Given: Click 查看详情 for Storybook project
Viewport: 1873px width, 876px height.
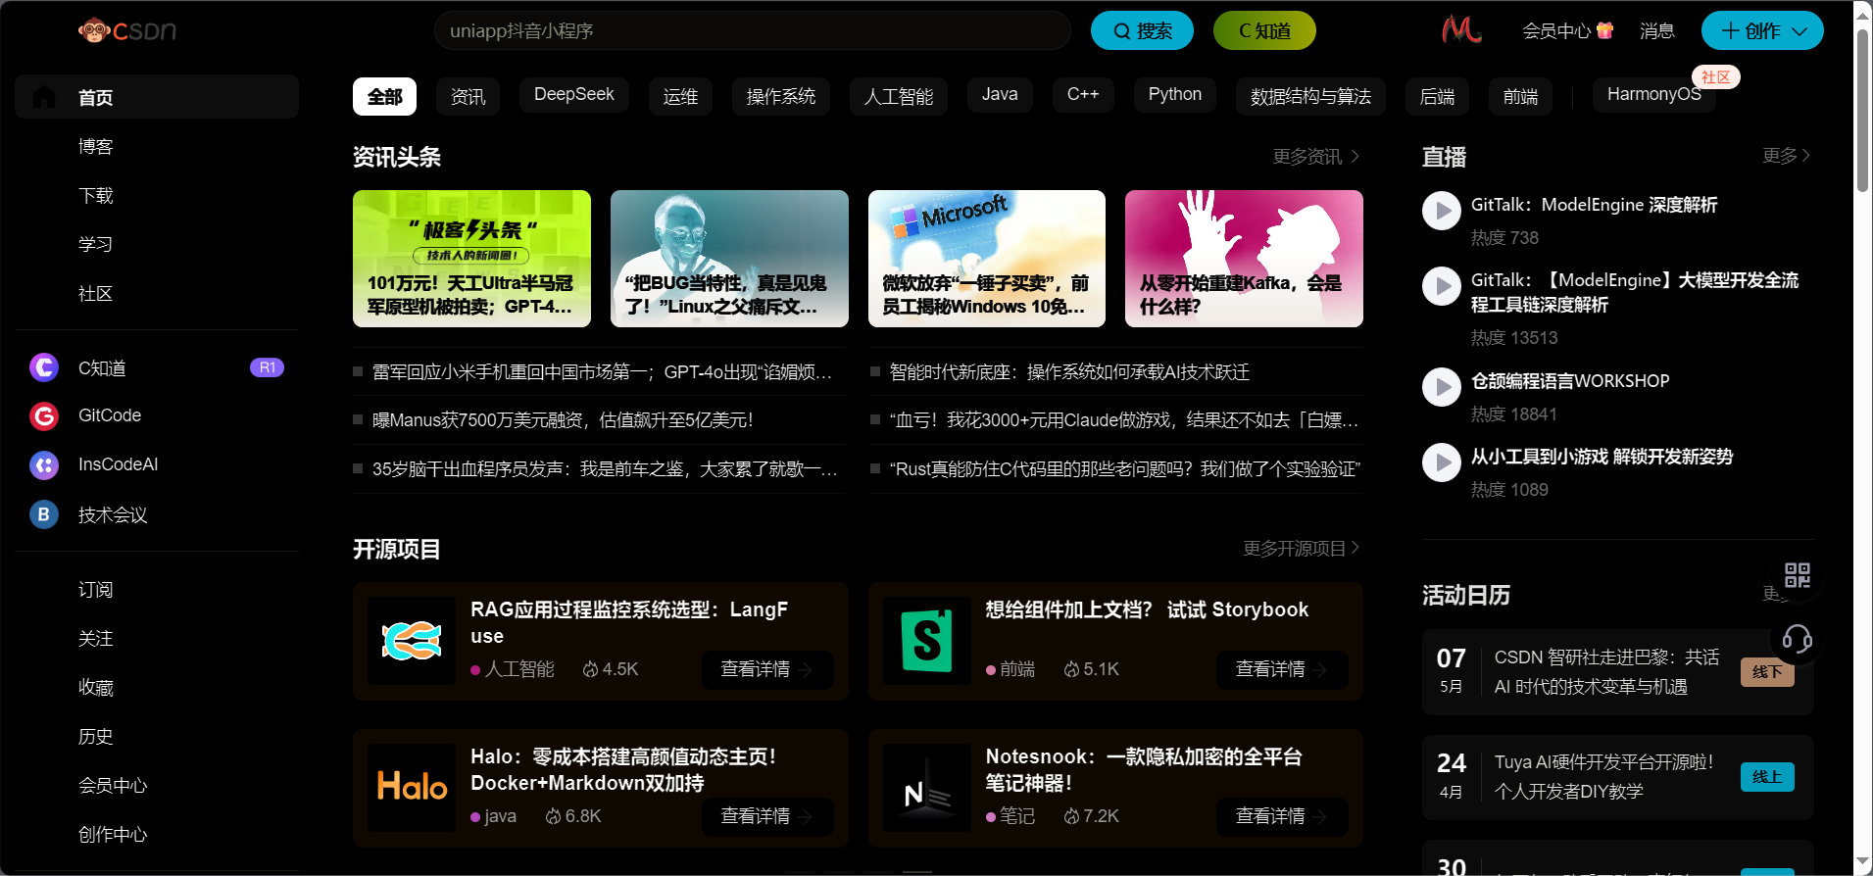Looking at the screenshot, I should point(1282,669).
